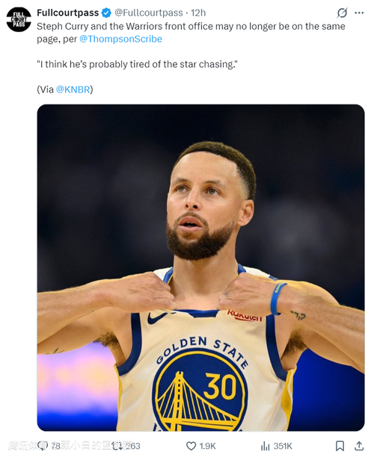Open the share post icon
This screenshot has width=374, height=457.
click(x=359, y=446)
